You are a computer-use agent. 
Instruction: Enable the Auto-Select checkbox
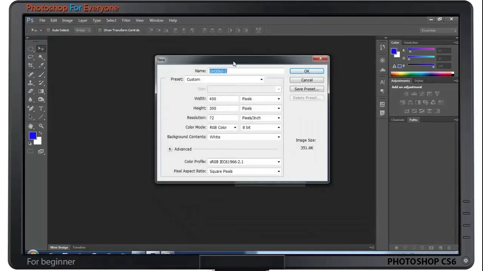click(x=48, y=30)
